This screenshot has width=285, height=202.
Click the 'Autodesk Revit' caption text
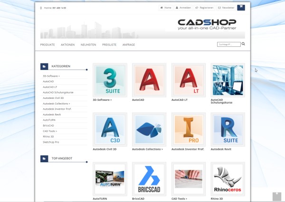pos(221,149)
